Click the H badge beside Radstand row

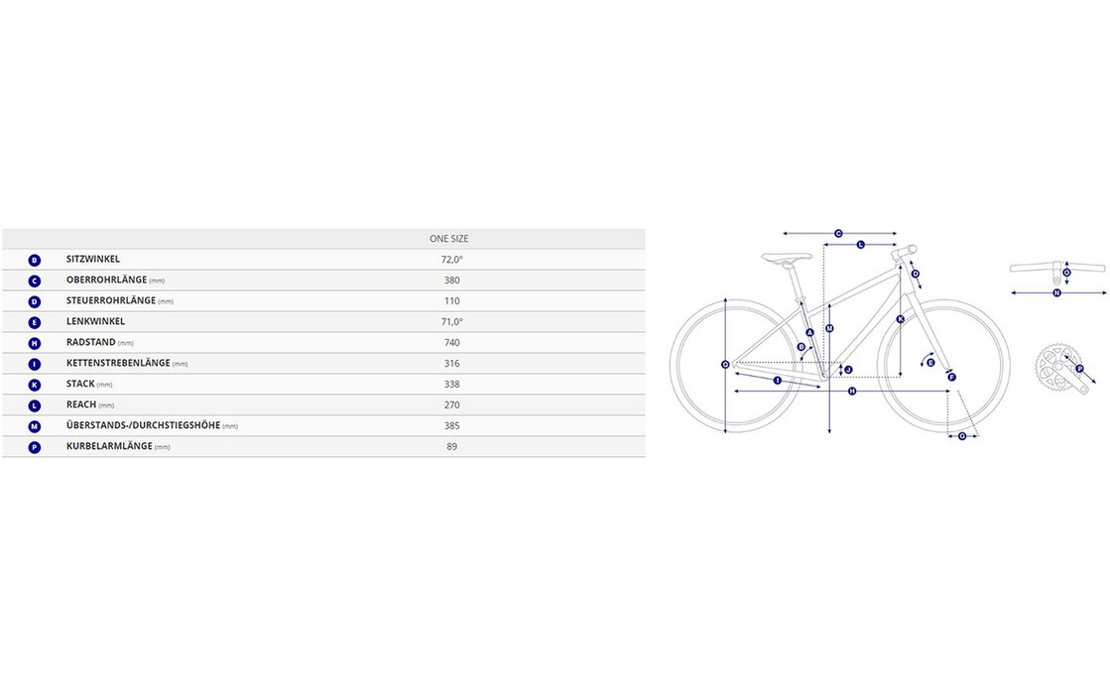click(x=35, y=343)
